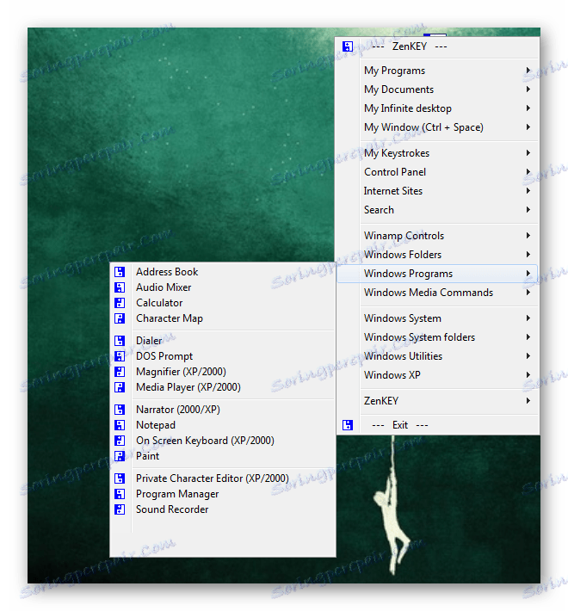Select the Windows Programs menu entry

click(x=437, y=274)
